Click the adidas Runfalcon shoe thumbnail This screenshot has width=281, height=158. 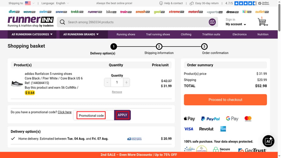[17, 83]
